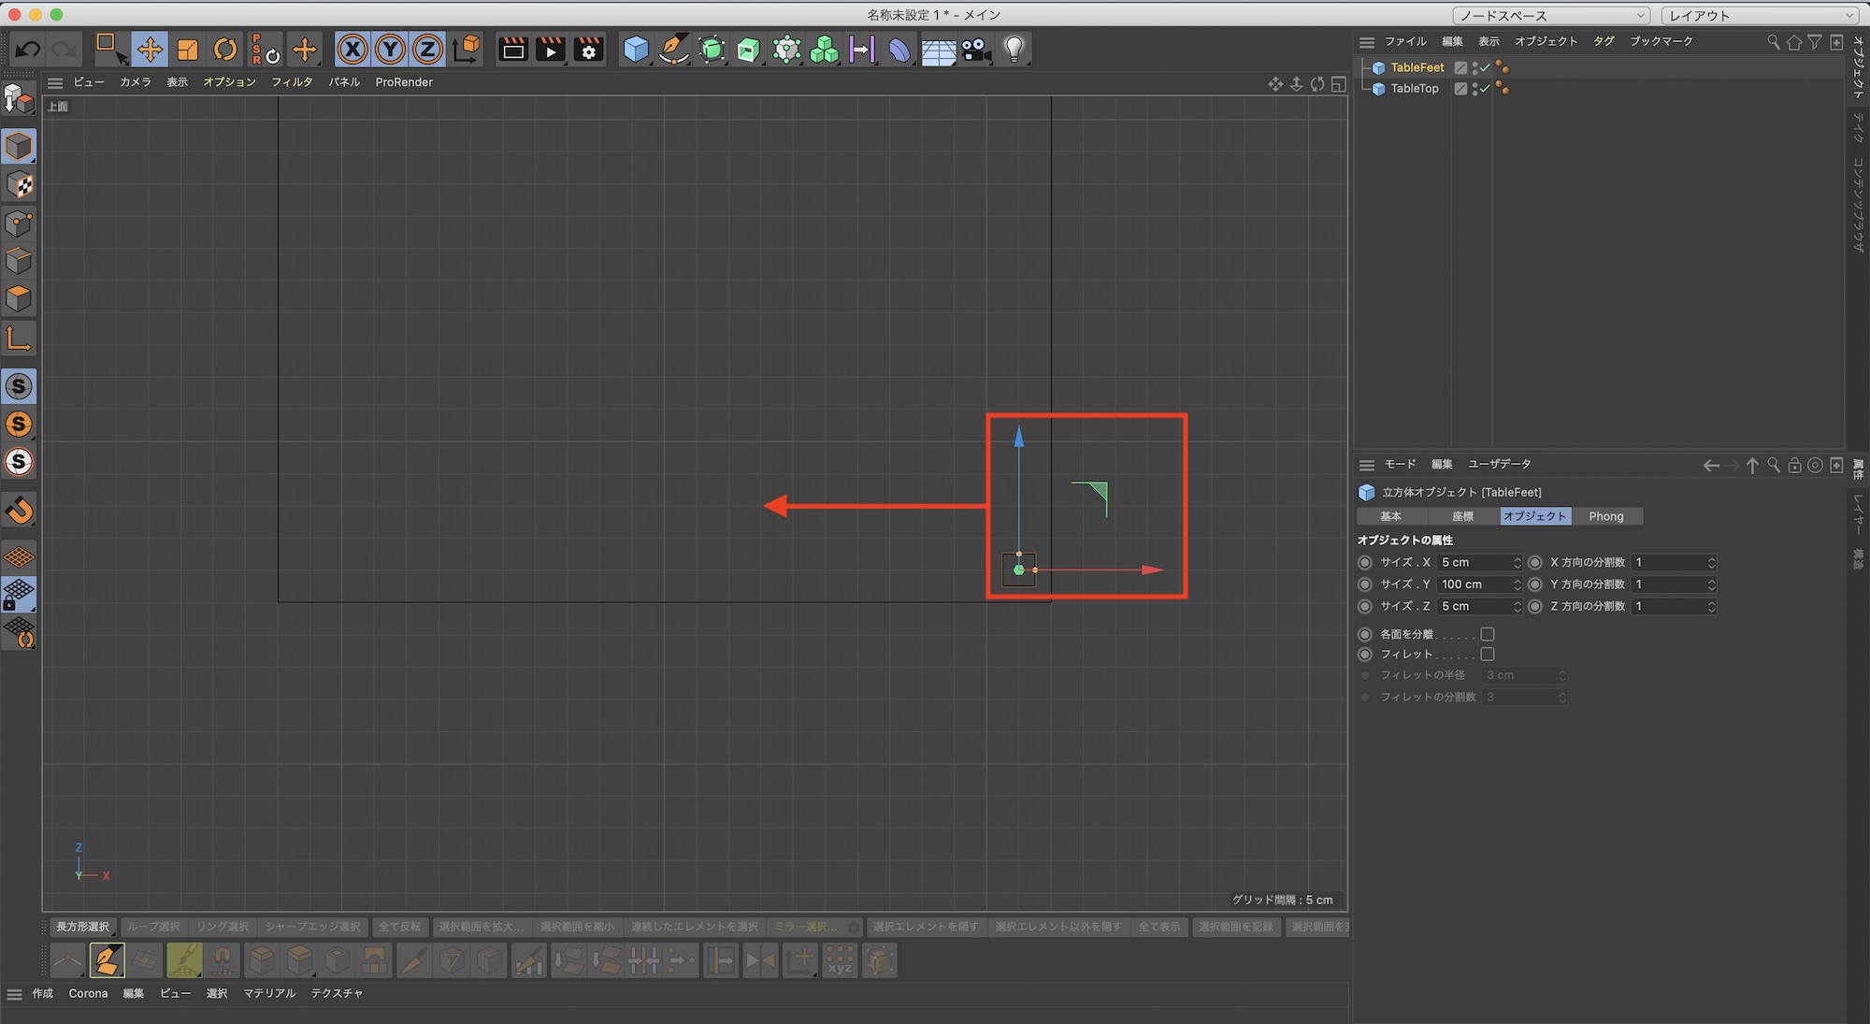Open the ノードスペース dropdown
The height and width of the screenshot is (1024, 1870).
(x=1551, y=15)
